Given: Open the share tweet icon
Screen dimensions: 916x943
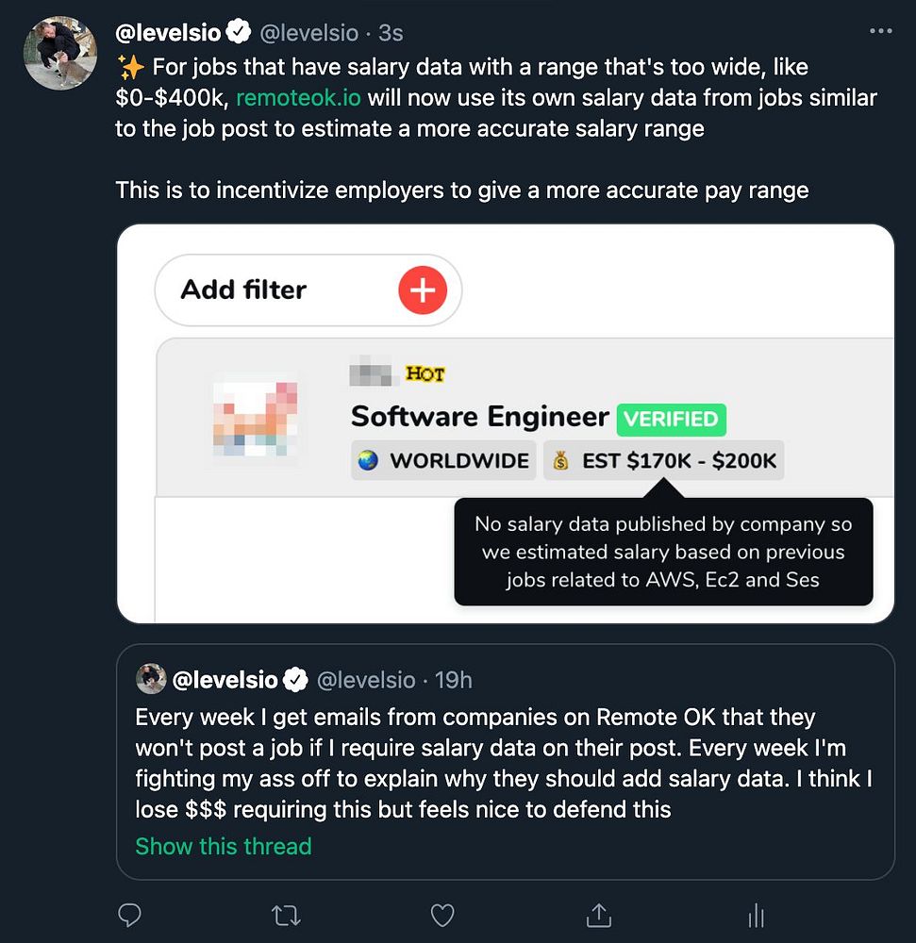Looking at the screenshot, I should click(x=597, y=915).
